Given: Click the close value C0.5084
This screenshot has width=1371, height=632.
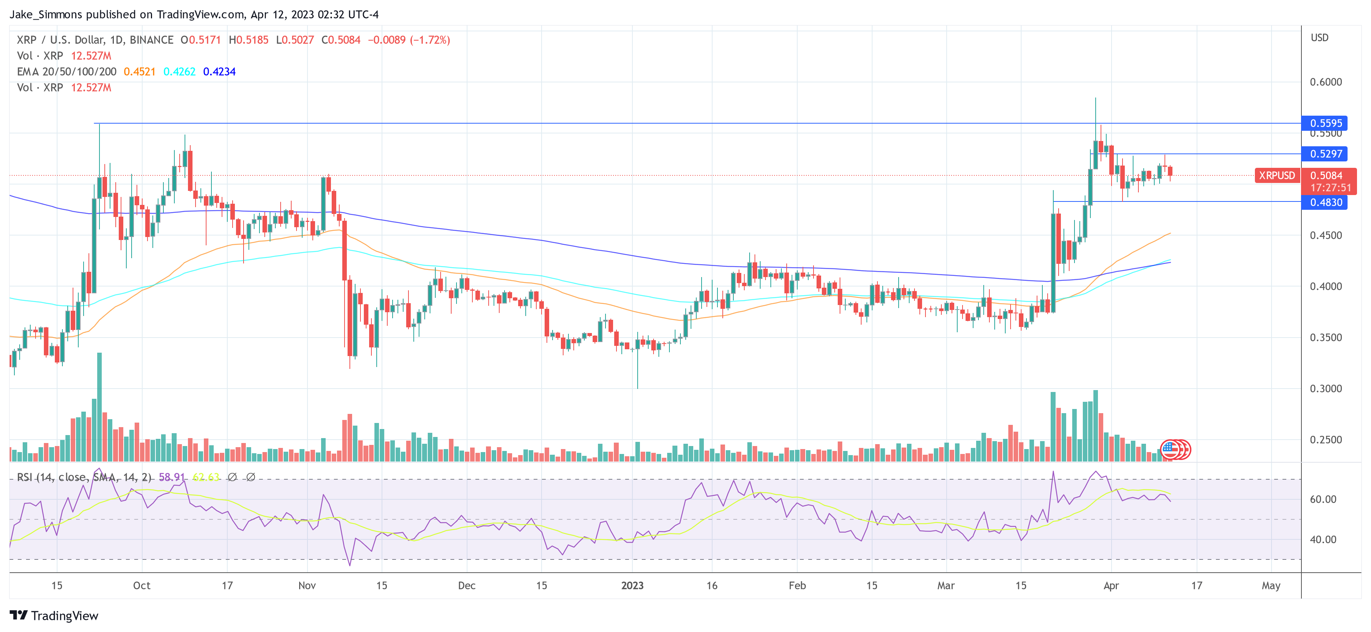Looking at the screenshot, I should [x=341, y=40].
